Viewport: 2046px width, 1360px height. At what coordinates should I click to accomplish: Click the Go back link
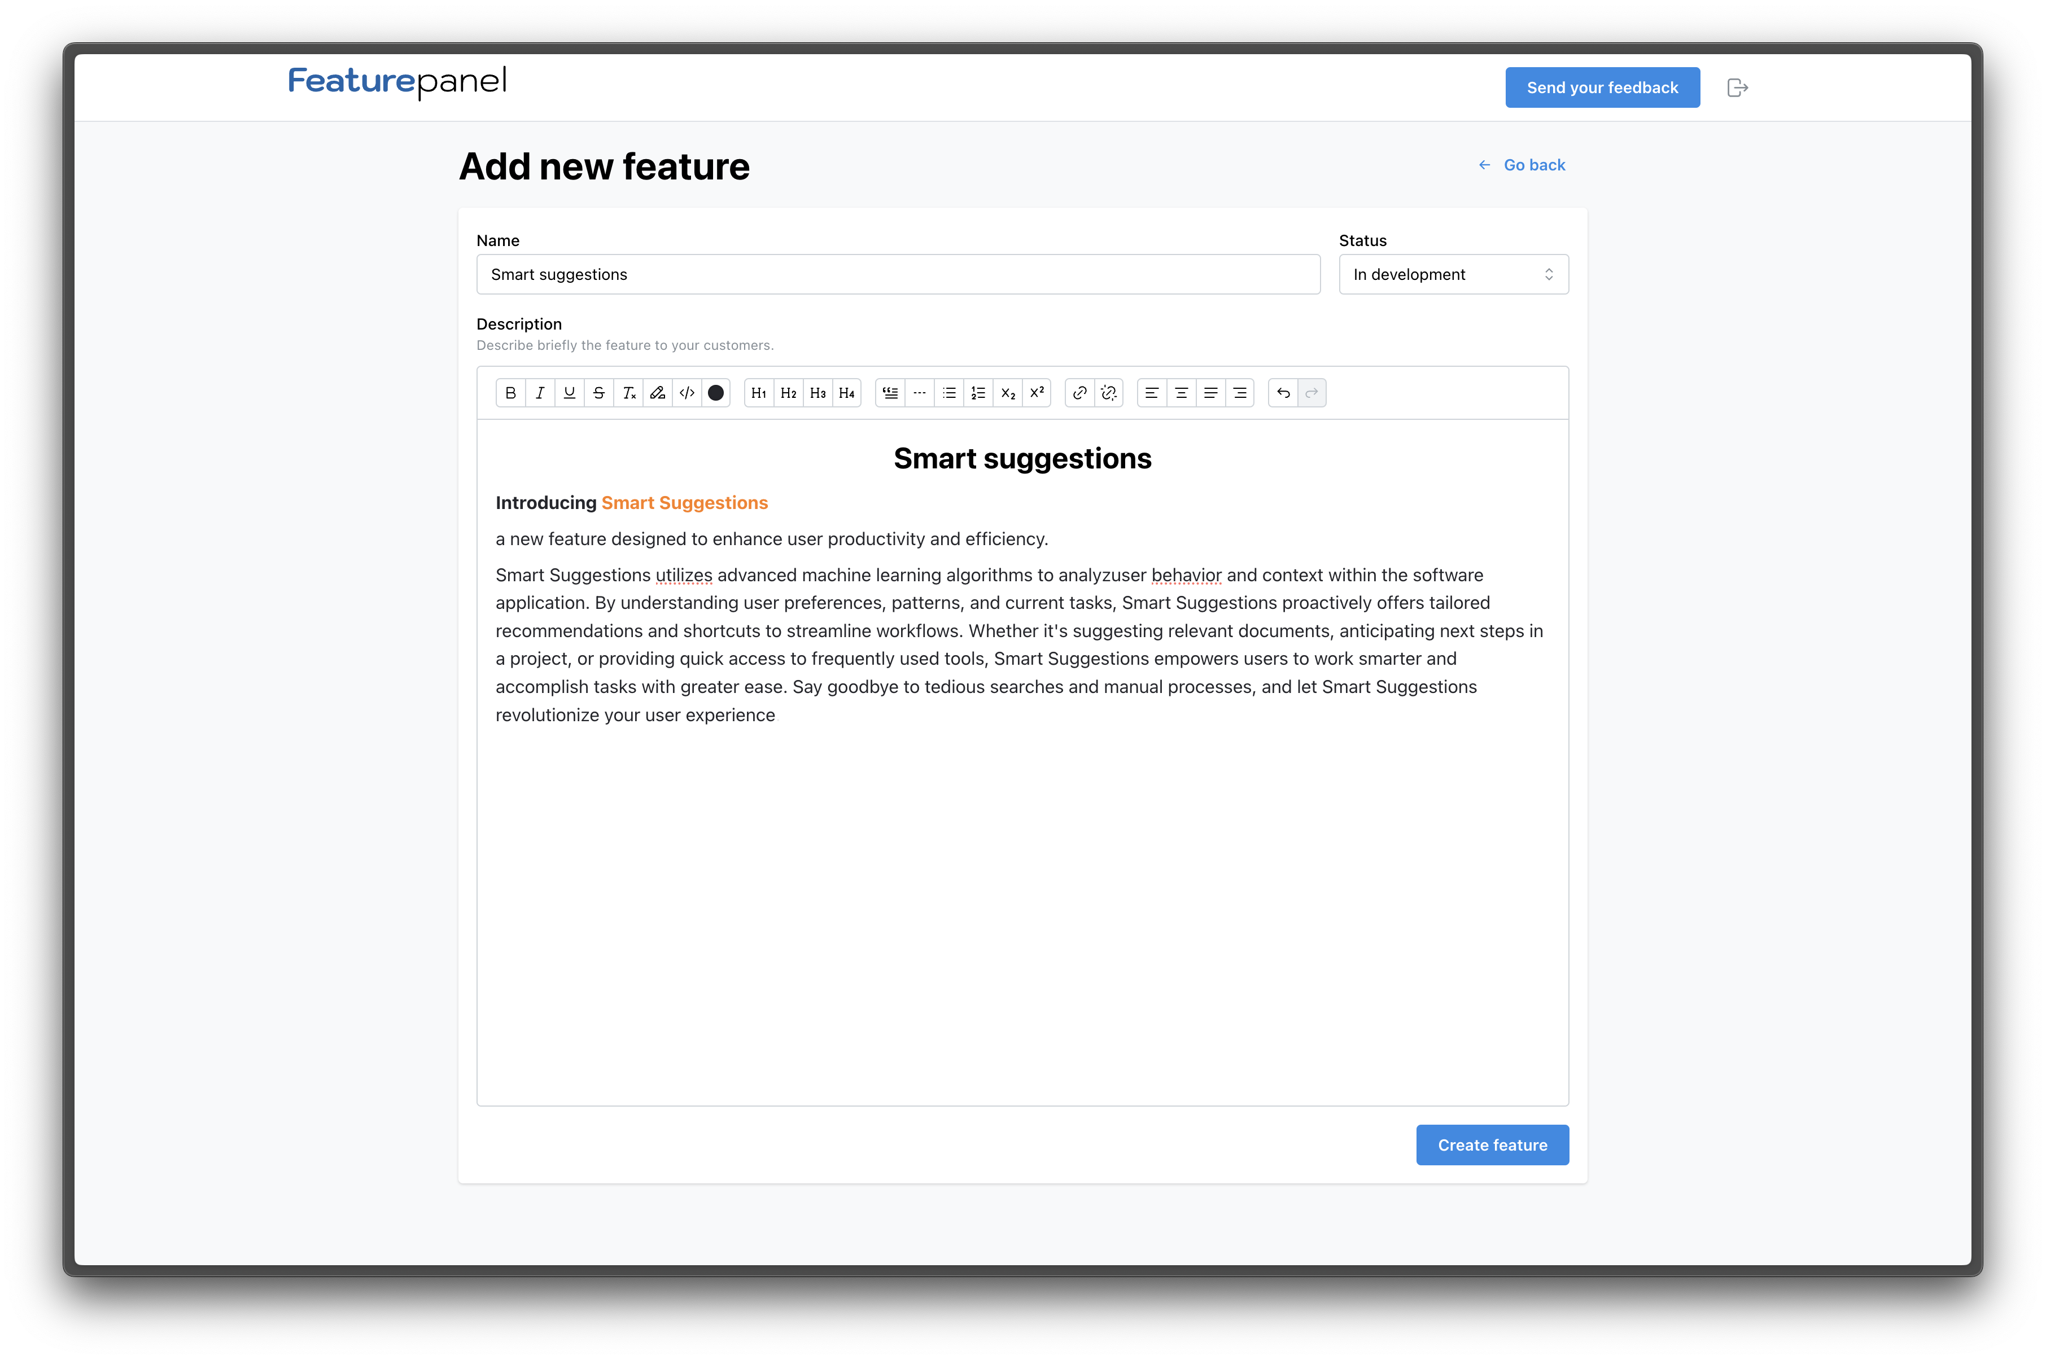(x=1523, y=165)
